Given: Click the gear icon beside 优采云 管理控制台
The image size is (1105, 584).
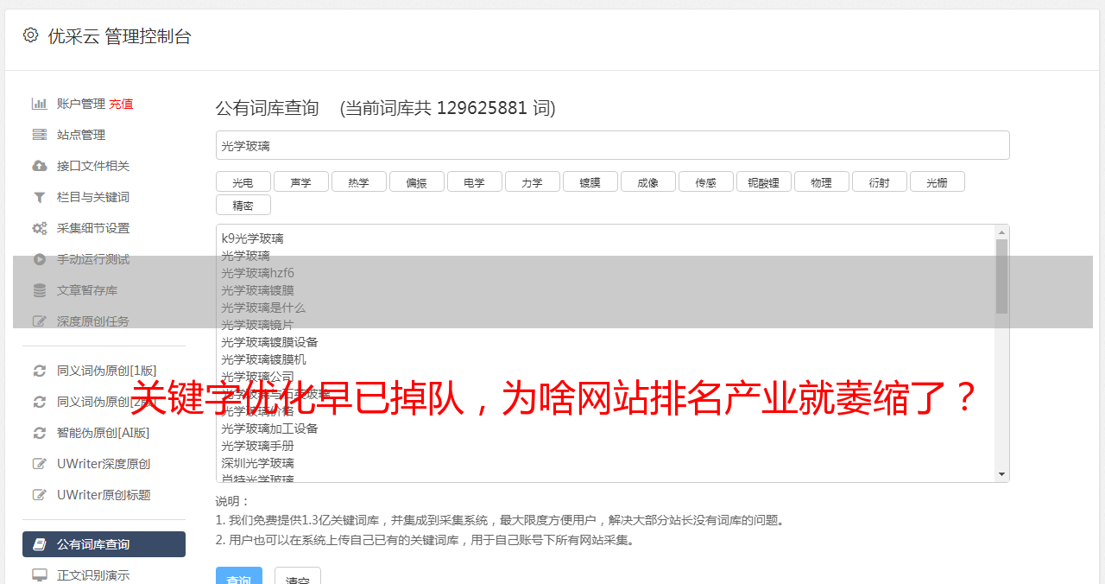Looking at the screenshot, I should point(31,35).
